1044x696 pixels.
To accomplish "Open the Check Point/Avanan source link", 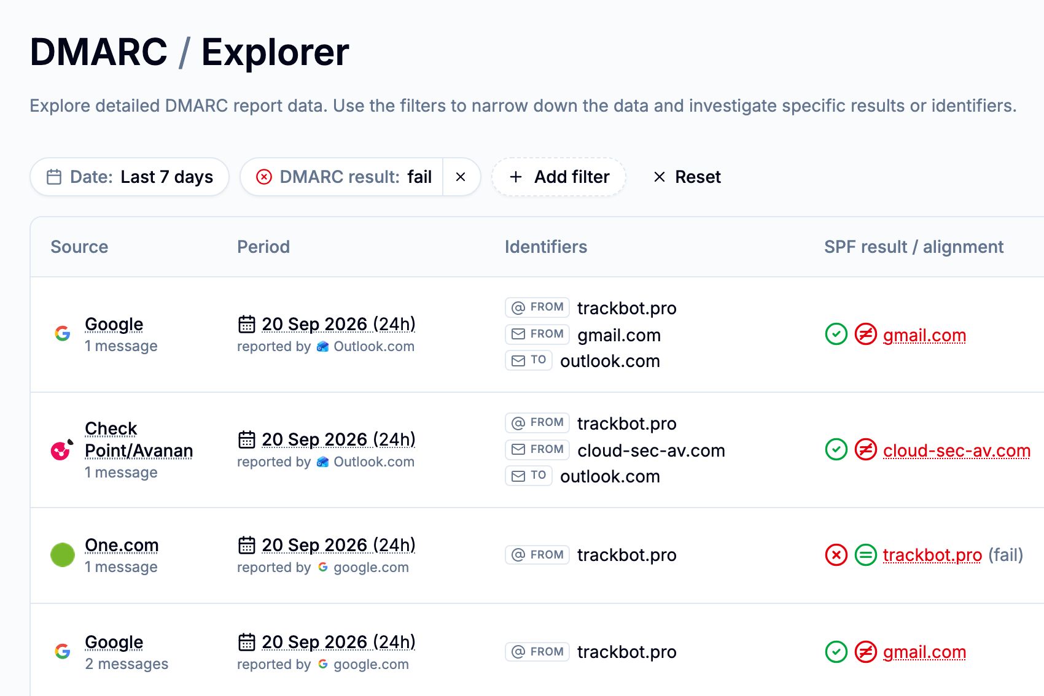I will [139, 439].
